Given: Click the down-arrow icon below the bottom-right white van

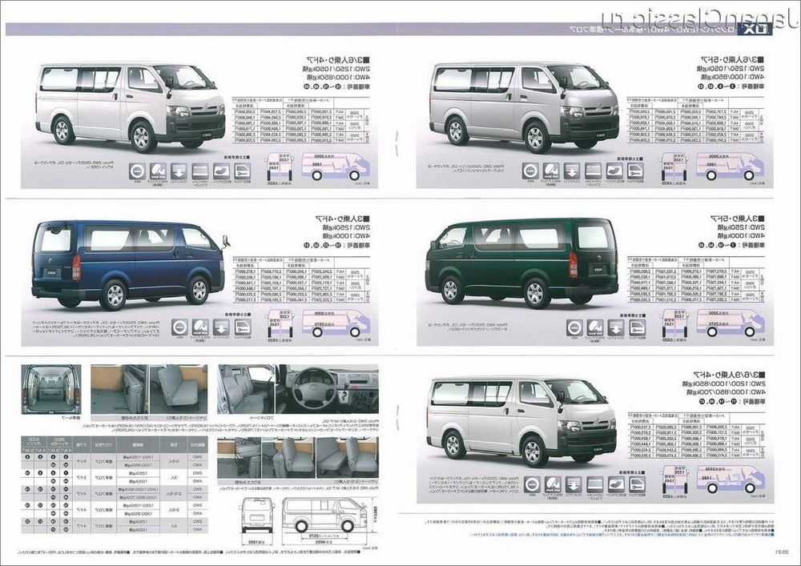Looking at the screenshot, I should 574,484.
